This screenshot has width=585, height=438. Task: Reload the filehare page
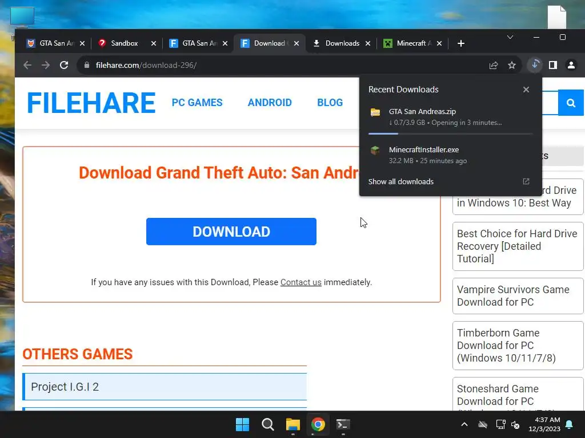(x=64, y=65)
